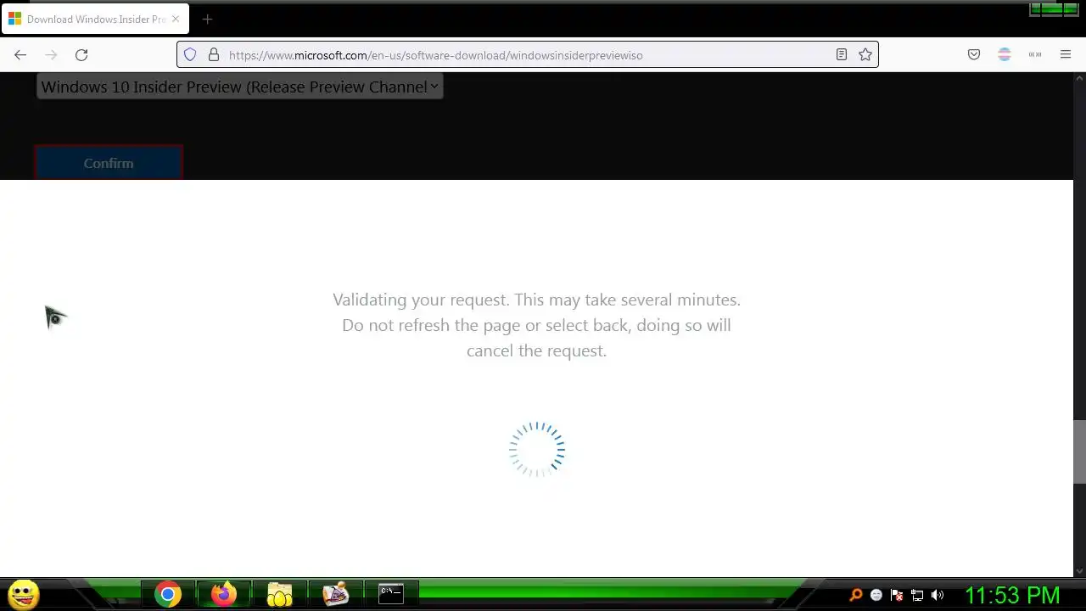Click the Confirm button

pos(109,163)
